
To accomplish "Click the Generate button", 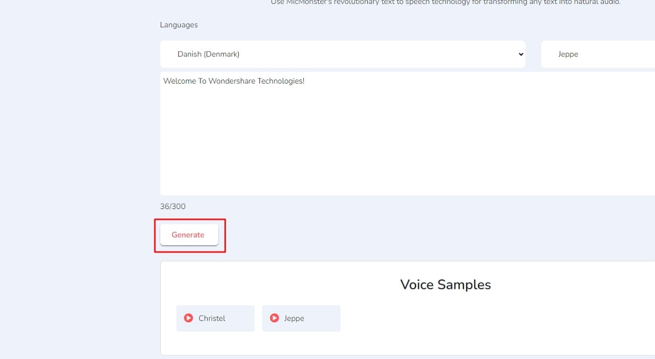I will [188, 235].
